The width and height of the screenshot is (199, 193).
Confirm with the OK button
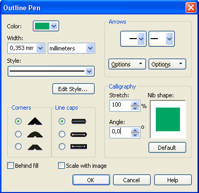tap(91, 180)
